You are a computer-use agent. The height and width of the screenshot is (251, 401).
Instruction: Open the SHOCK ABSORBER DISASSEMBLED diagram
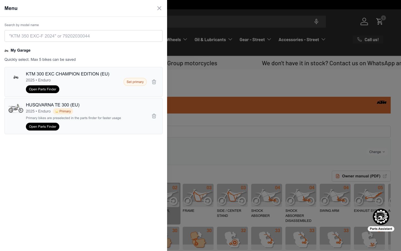tap(301, 204)
